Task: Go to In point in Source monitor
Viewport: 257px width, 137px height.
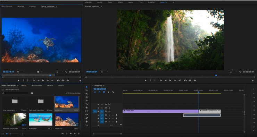Action: (34, 80)
